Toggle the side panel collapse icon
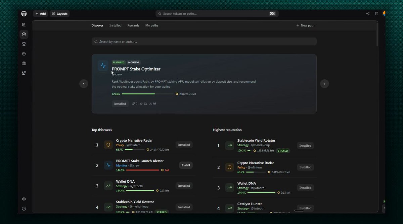 click(376, 14)
